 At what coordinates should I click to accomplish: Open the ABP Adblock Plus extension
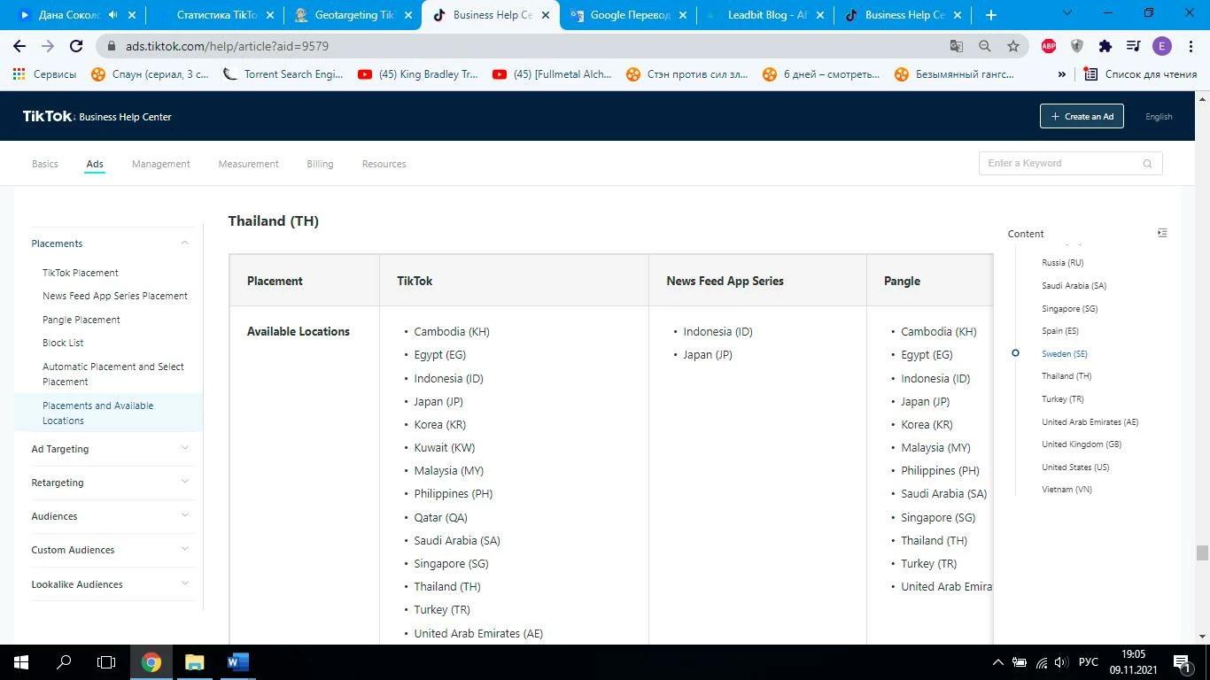pyautogui.click(x=1049, y=46)
